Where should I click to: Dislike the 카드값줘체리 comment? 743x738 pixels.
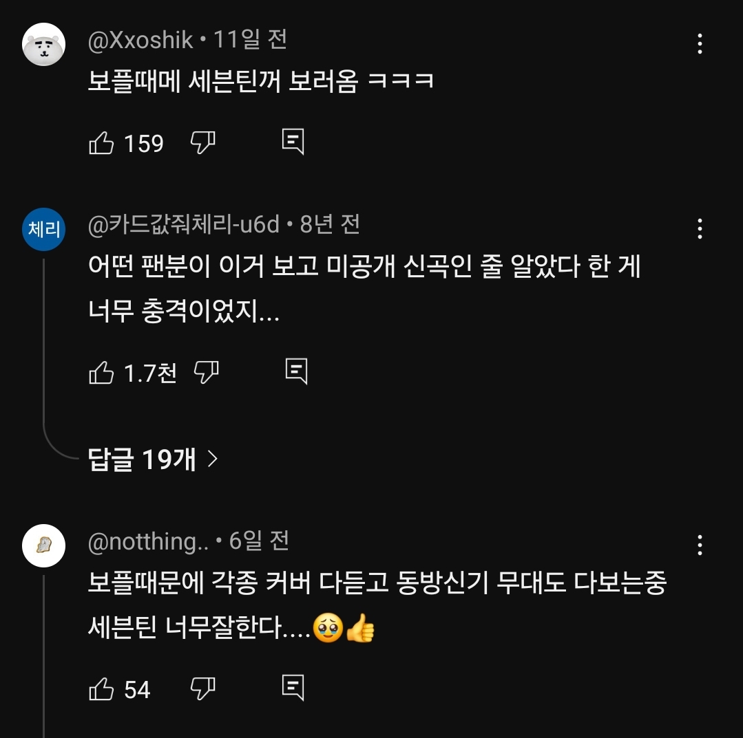[x=206, y=372]
